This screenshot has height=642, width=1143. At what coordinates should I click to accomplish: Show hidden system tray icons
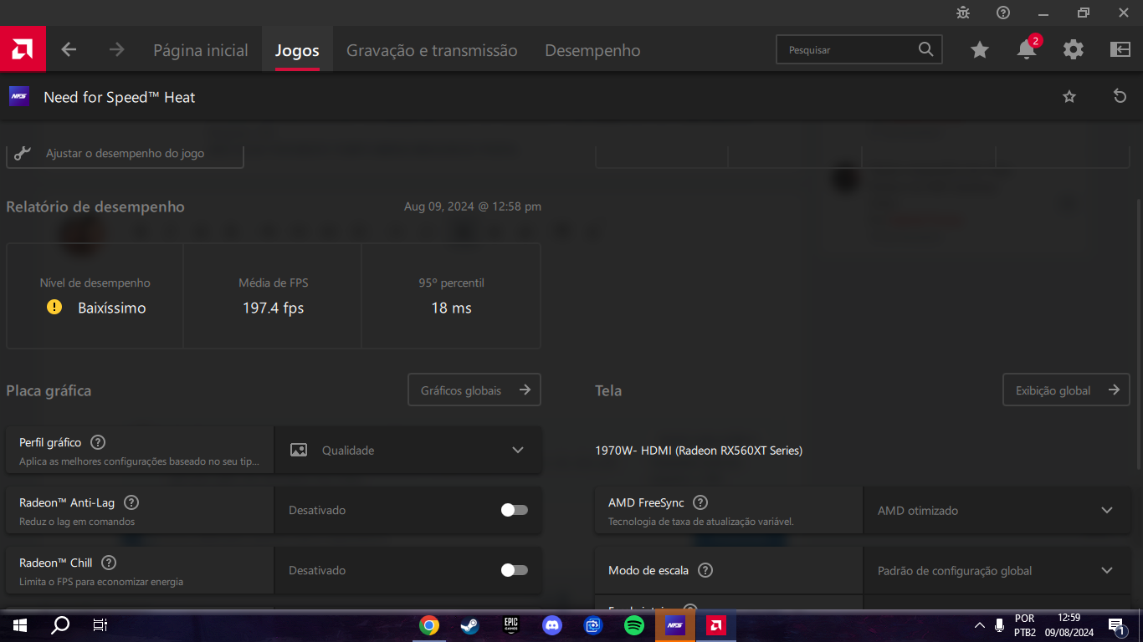pyautogui.click(x=980, y=625)
